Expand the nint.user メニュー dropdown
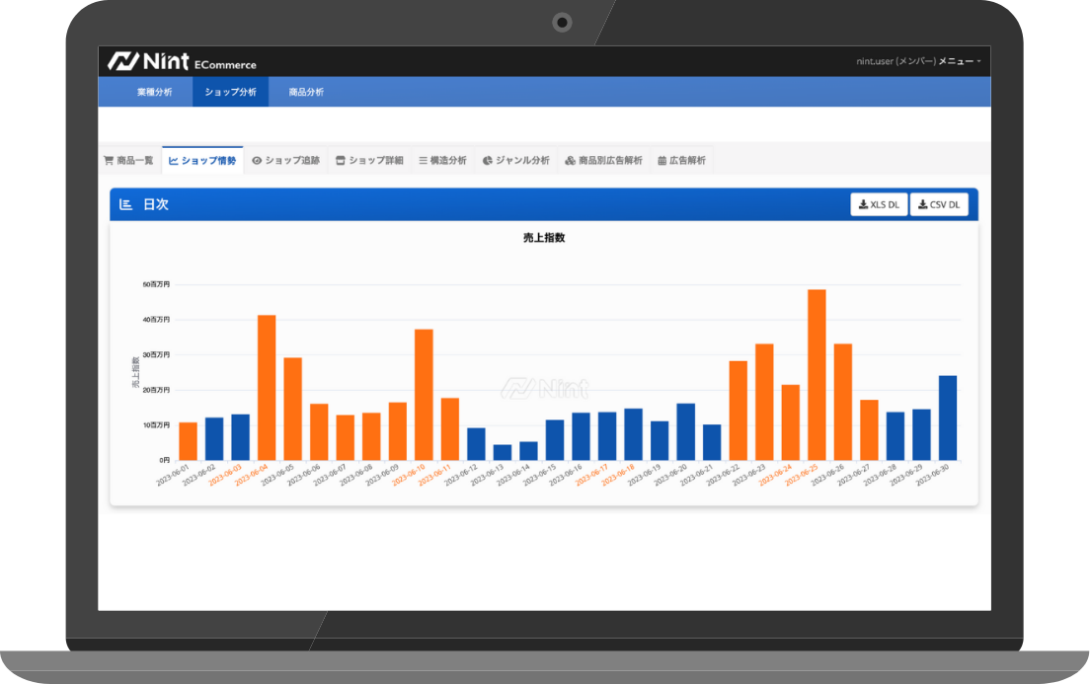The image size is (1090, 684). coord(917,61)
